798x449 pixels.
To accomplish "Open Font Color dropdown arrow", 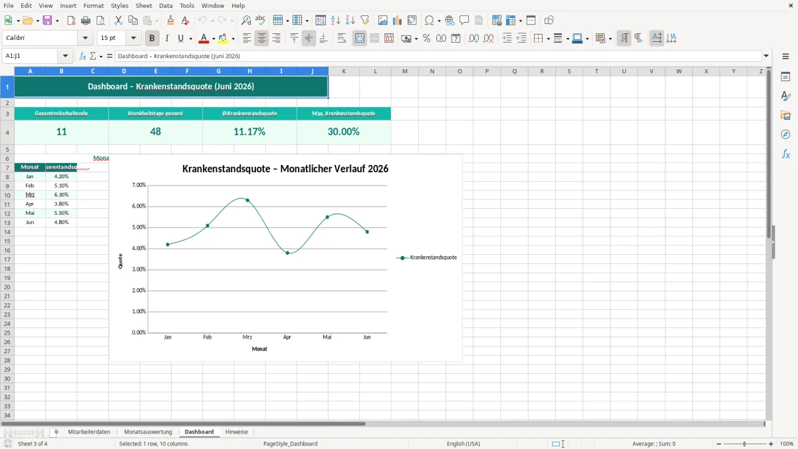I will coord(213,39).
